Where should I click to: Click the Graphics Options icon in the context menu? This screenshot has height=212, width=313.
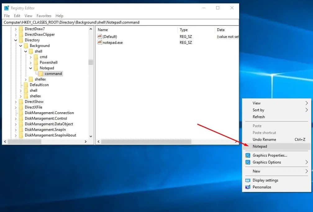tap(247, 162)
